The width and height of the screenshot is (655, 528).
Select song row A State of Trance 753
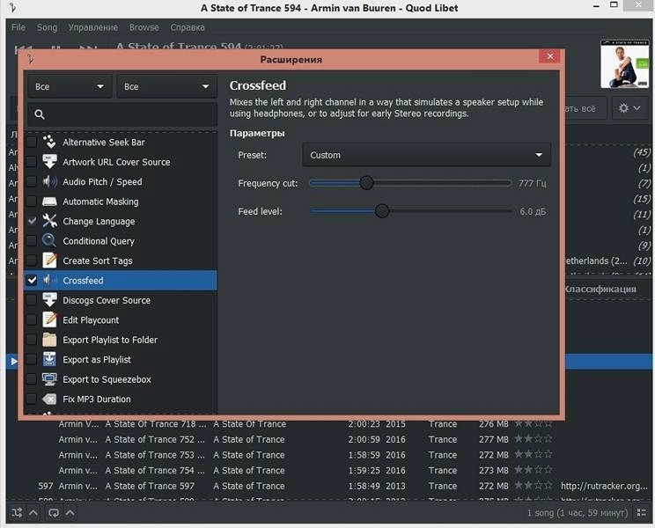tap(328, 455)
